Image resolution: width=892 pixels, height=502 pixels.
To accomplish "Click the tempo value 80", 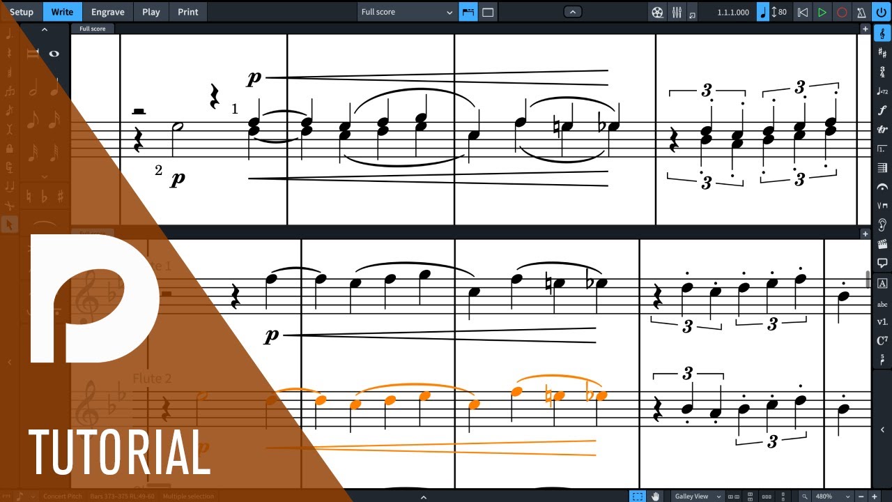I will pyautogui.click(x=783, y=12).
